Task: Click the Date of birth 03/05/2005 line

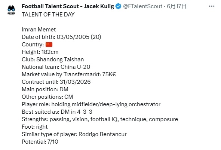Action: point(61,37)
